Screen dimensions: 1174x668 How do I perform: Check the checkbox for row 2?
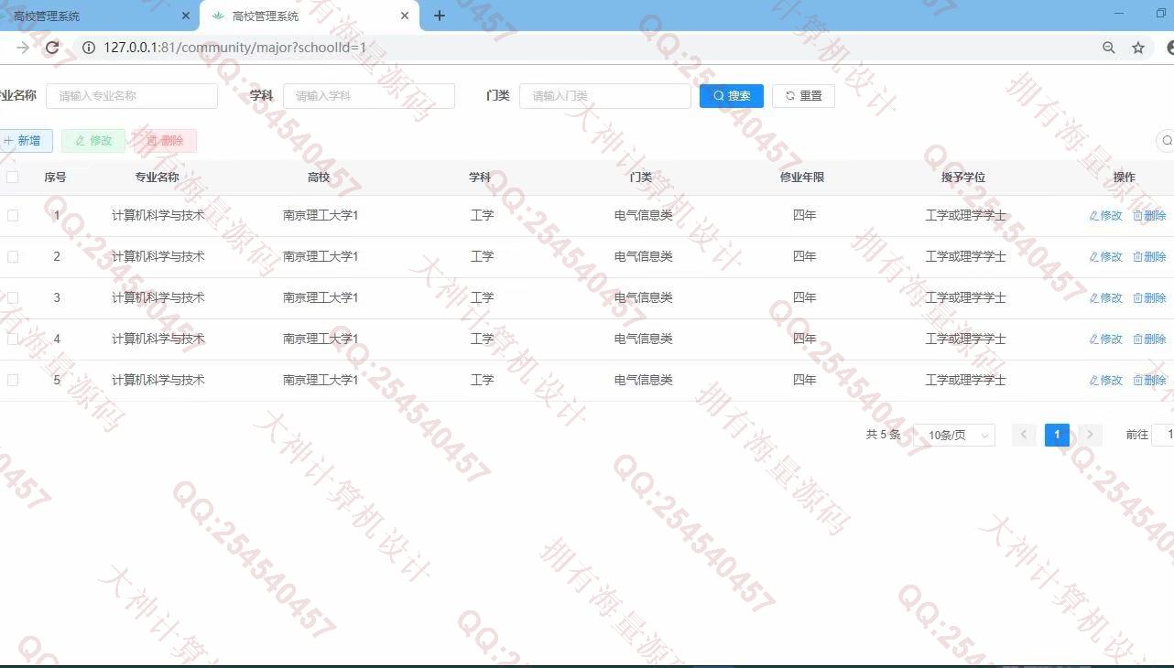(x=13, y=257)
